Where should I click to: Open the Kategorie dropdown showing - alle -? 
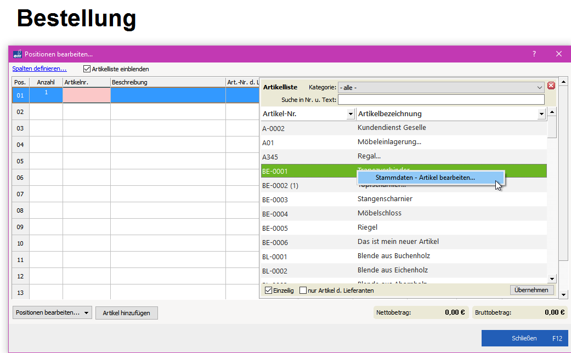coord(441,87)
